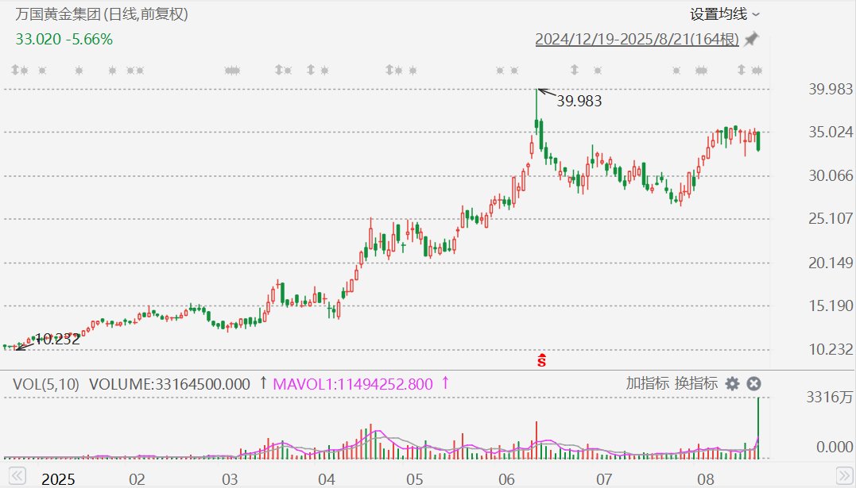Click the 04 month axis label
Viewport: 856px width, 488px height.
coord(327,479)
